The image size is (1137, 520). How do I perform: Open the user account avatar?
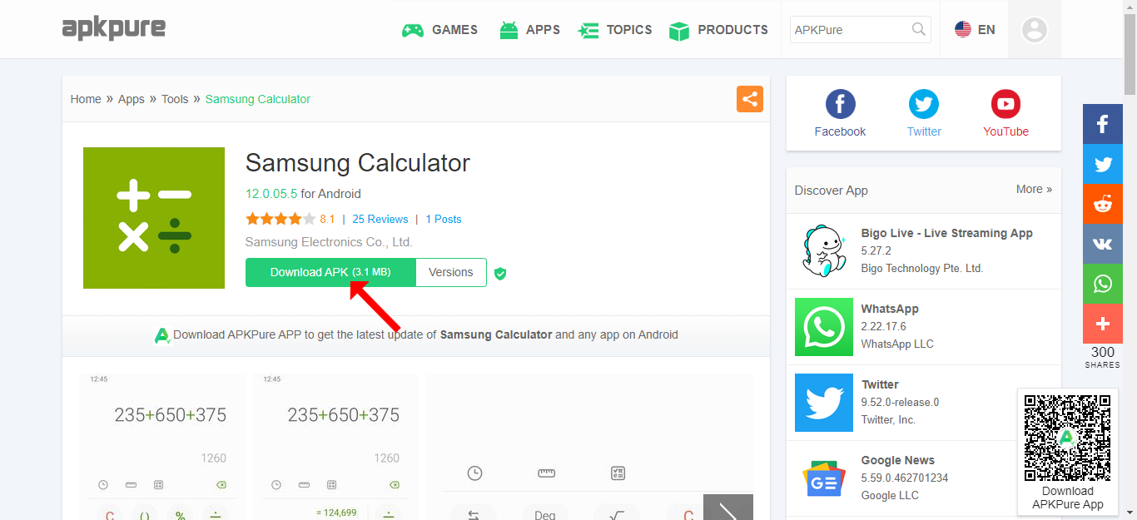pos(1034,29)
